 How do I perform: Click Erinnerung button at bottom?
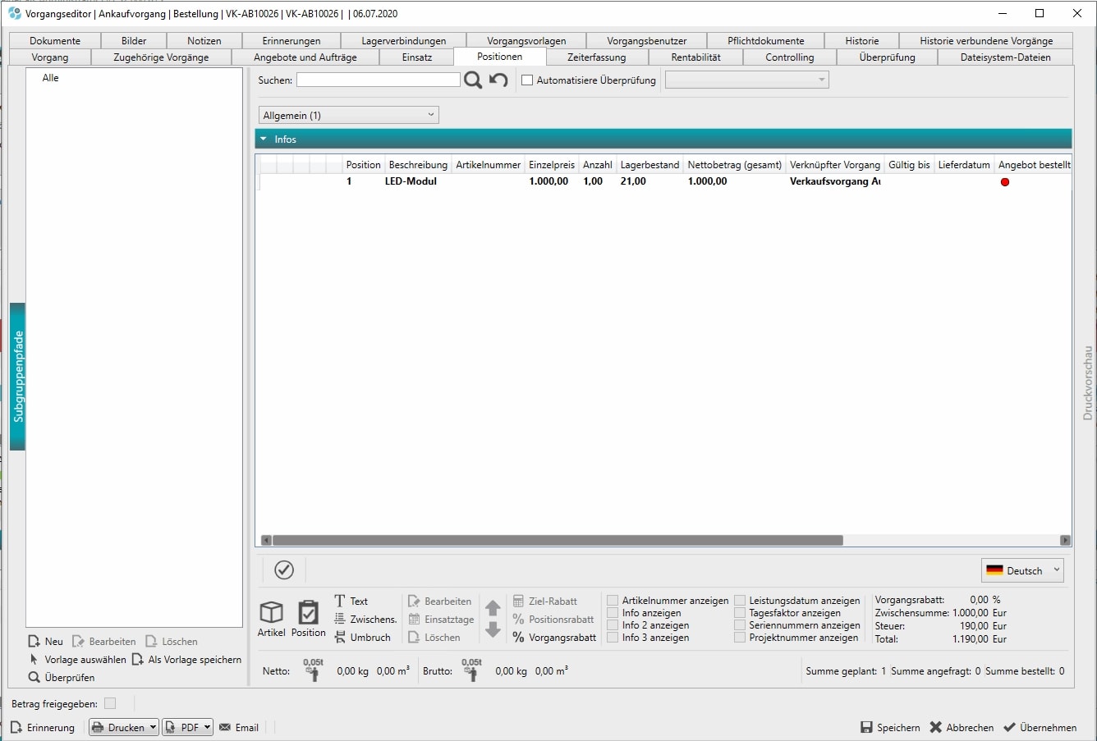(42, 727)
